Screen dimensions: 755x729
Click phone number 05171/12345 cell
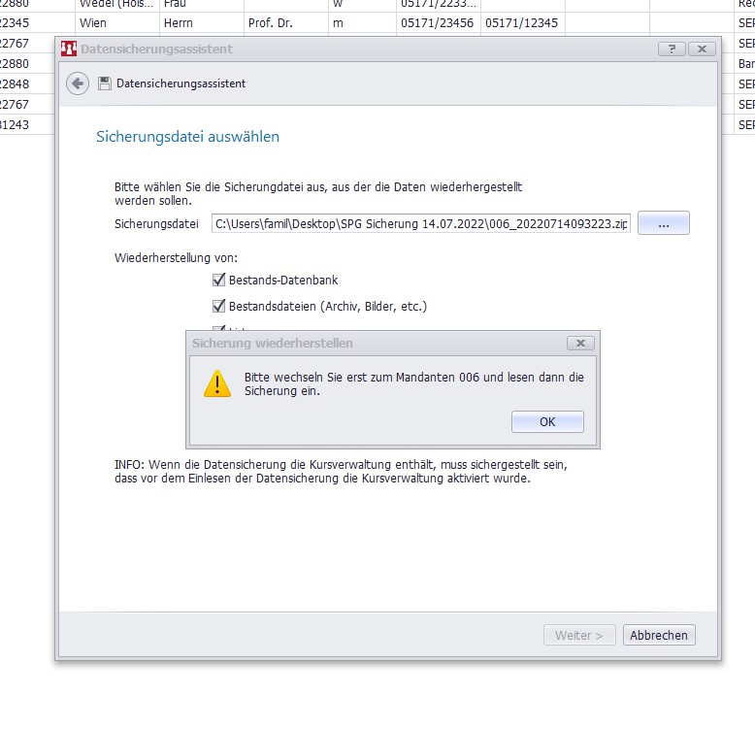click(x=521, y=22)
